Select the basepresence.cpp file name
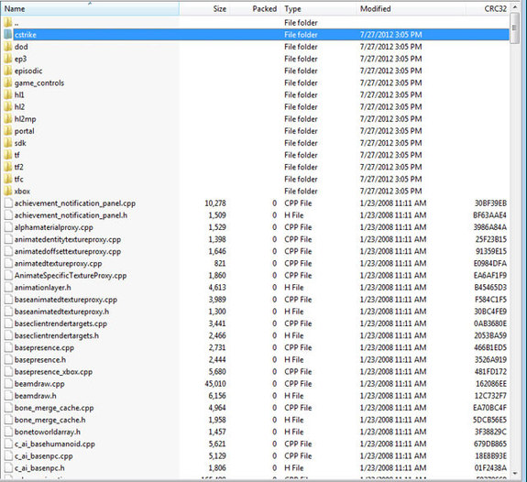This screenshot has height=482, width=527. (x=44, y=347)
